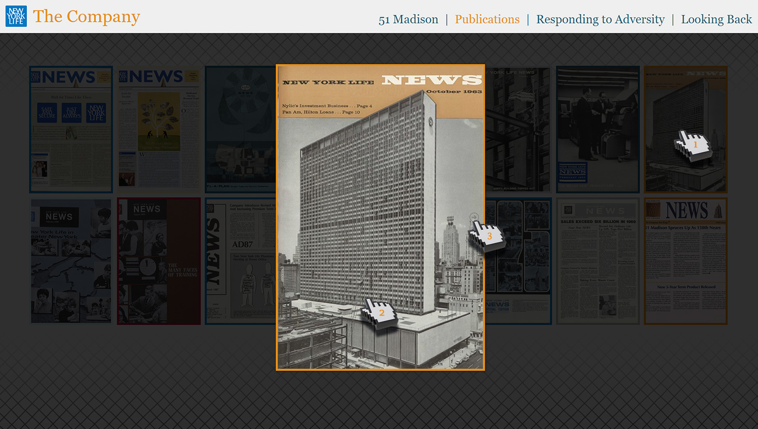Click the New York Life logo

(x=16, y=16)
